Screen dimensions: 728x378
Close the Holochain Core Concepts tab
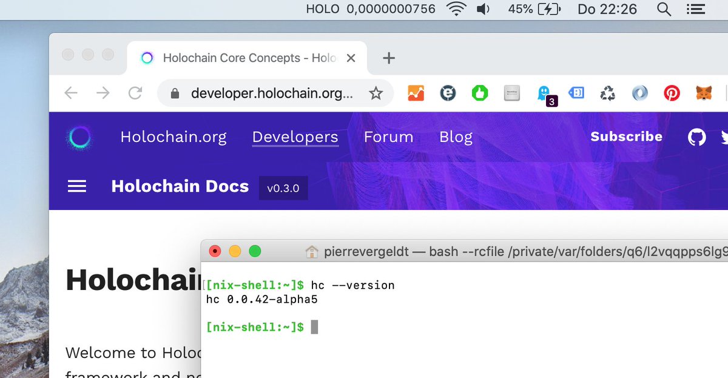[x=351, y=58]
